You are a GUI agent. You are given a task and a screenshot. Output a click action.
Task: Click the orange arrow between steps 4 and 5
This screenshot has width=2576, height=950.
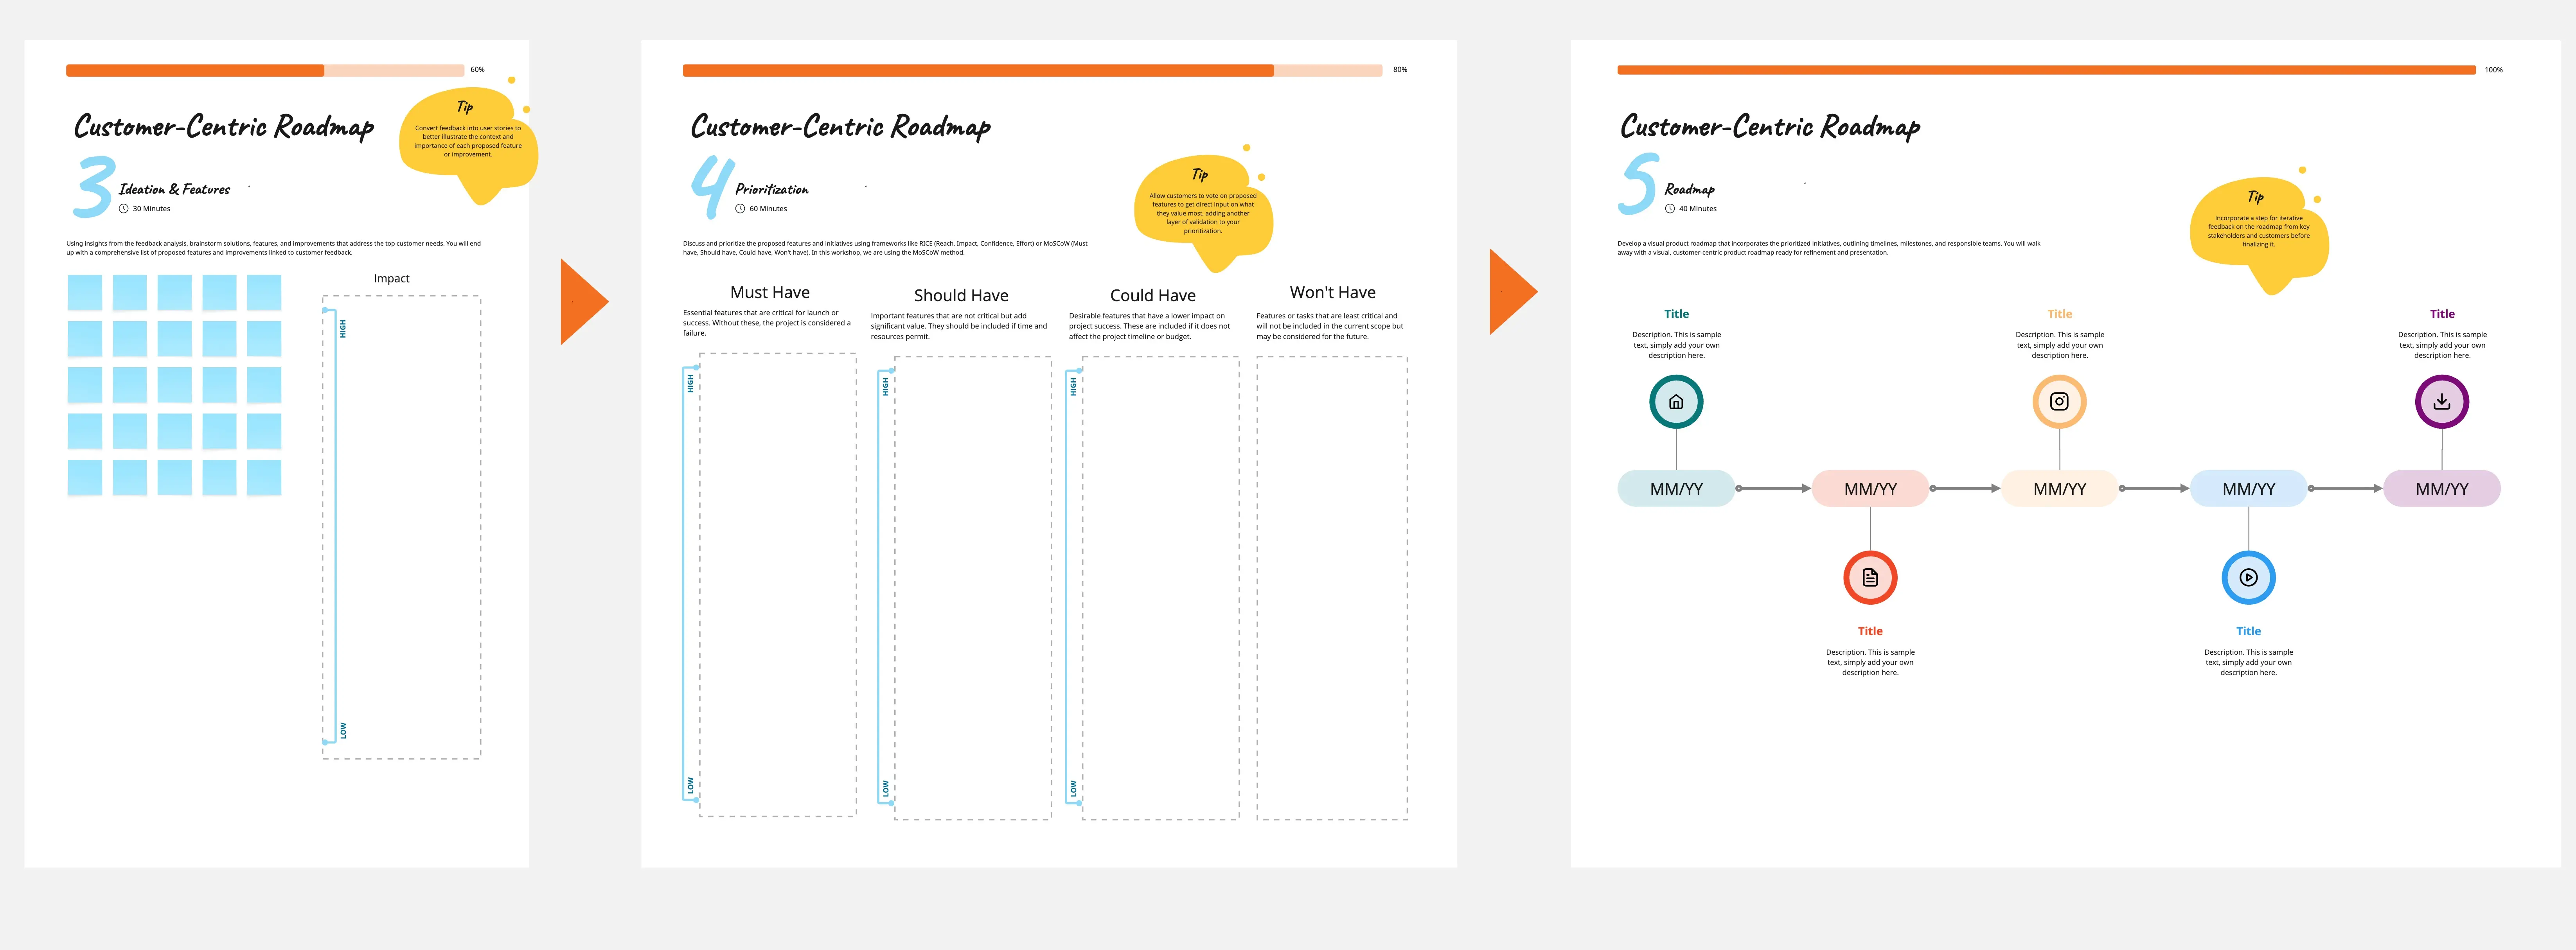click(x=1513, y=292)
